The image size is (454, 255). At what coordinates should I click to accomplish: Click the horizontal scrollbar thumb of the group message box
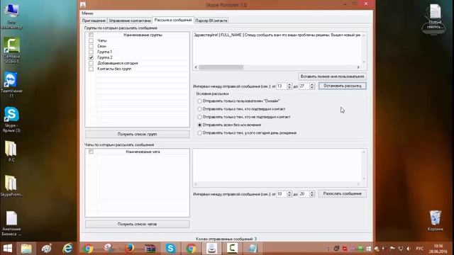pos(221,67)
